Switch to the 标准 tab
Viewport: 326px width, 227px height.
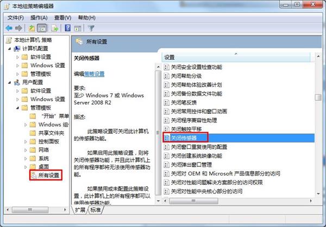click(96, 210)
